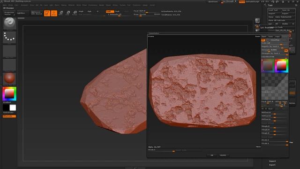Click the QuickSave button in title bar
This screenshot has width=300, height=169.
click(x=213, y=2)
